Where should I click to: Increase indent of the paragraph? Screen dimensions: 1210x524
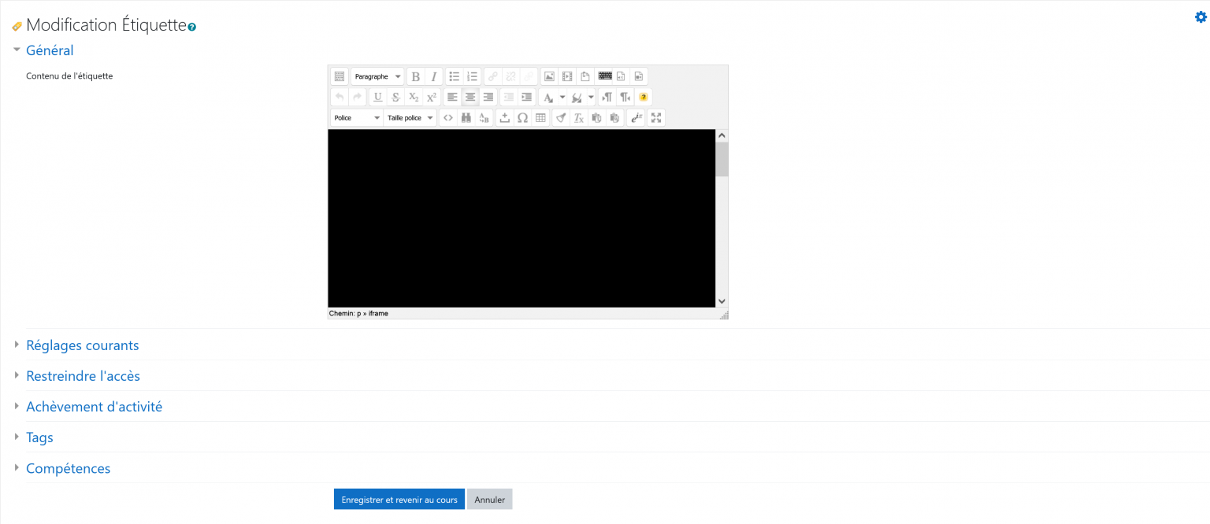click(527, 97)
